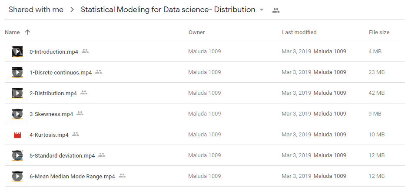Click shared icon beside 5-Standard deviation.mp4
Screen dimensions: 405x187
(102, 155)
